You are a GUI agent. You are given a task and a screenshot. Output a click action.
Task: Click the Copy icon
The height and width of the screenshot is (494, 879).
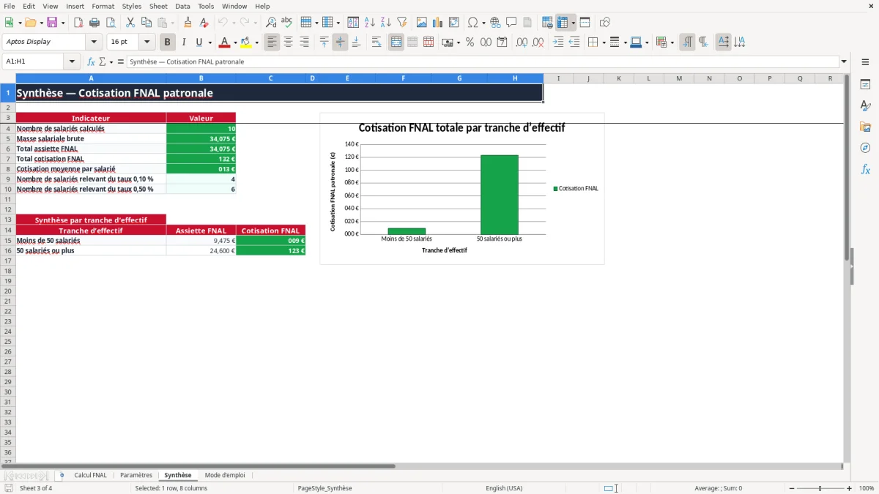point(146,23)
